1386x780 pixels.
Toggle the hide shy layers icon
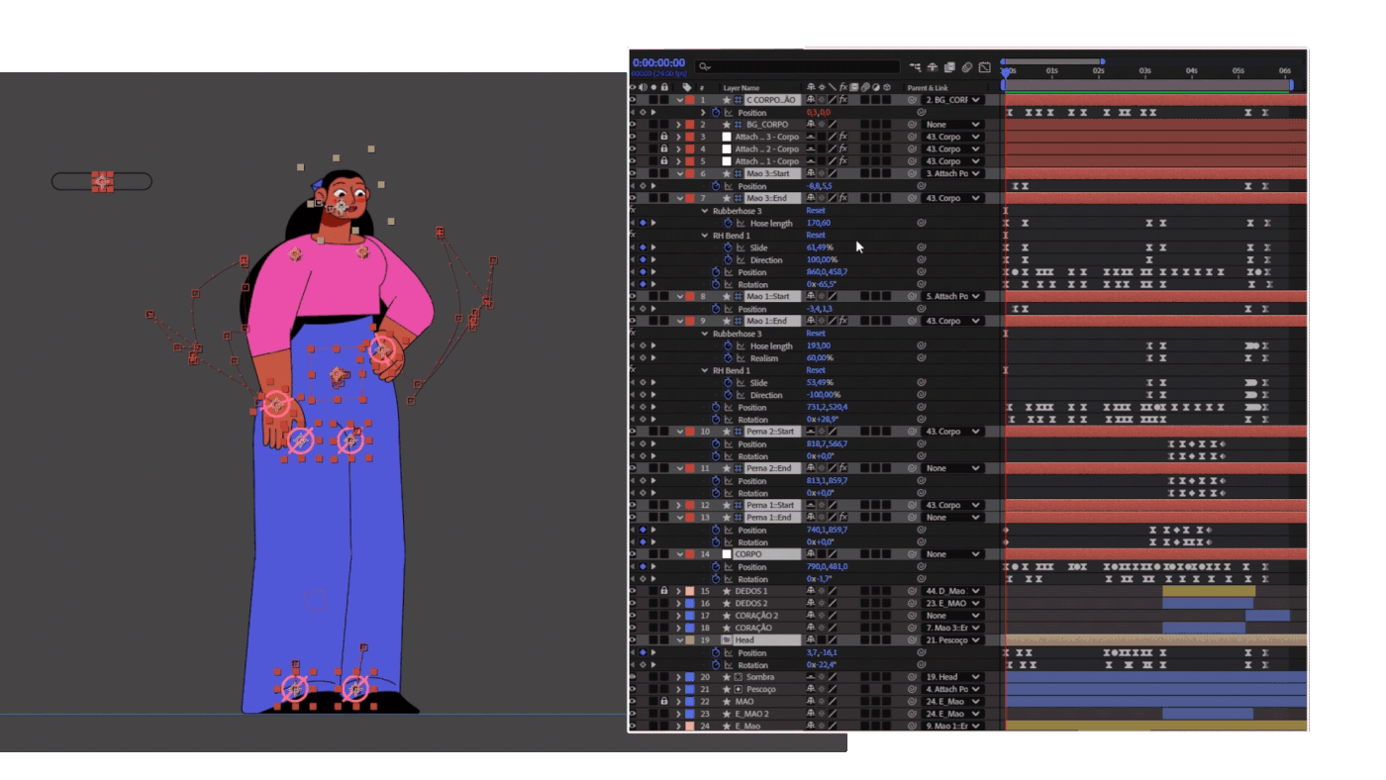pyautogui.click(x=932, y=67)
